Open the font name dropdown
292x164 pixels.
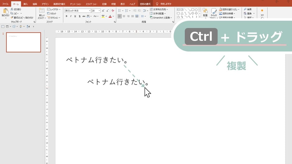tap(90, 11)
